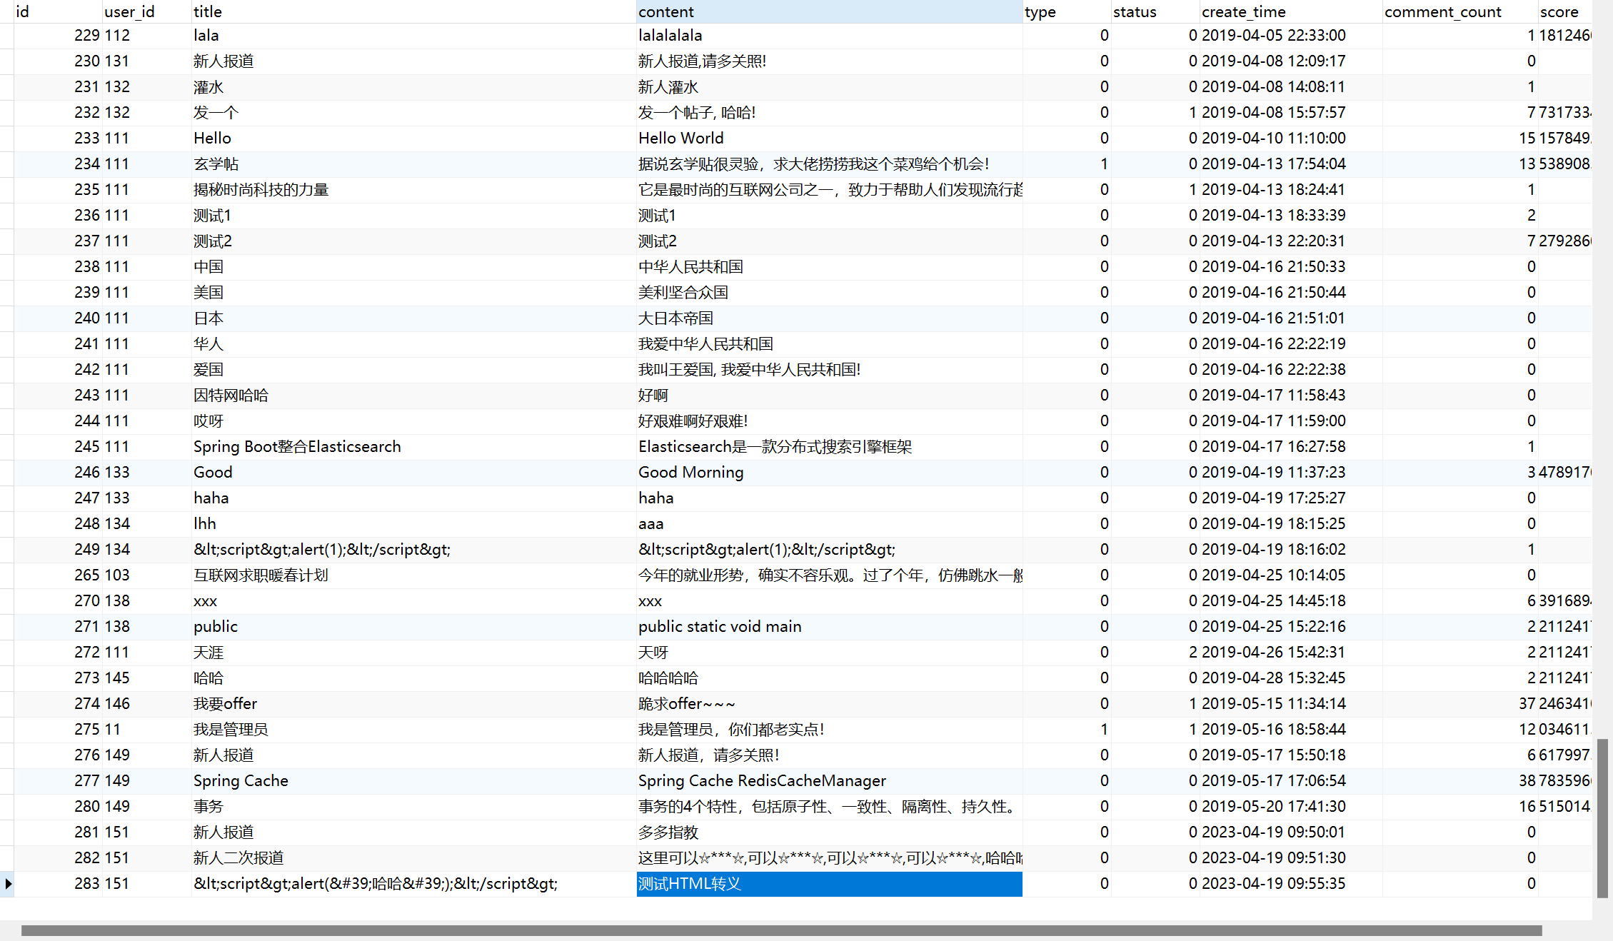The width and height of the screenshot is (1613, 941).
Task: Select content cell '我爱中华人民共和国'
Action: (829, 344)
